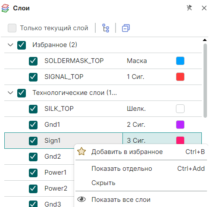Open Gnd1 purple color swatch
210x207 pixels.
(180, 125)
